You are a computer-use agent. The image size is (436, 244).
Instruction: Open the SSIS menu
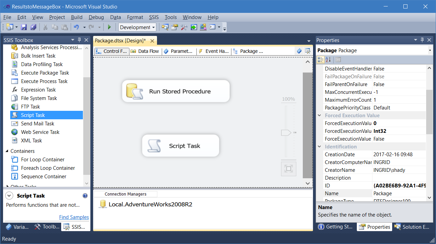click(153, 17)
